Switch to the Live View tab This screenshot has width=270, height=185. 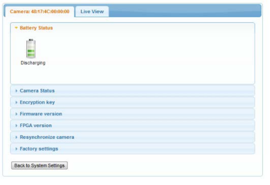92,12
